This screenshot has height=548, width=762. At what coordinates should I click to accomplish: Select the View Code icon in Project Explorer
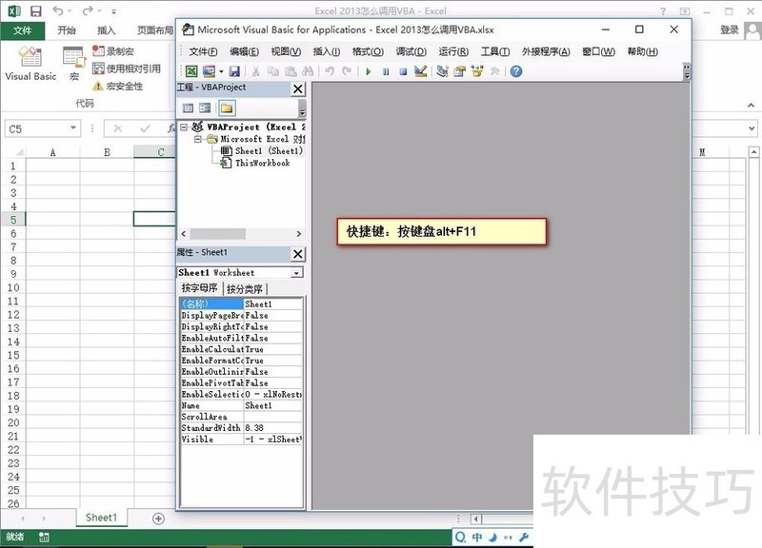pyautogui.click(x=189, y=106)
